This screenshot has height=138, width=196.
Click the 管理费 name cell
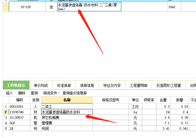click(x=67, y=123)
